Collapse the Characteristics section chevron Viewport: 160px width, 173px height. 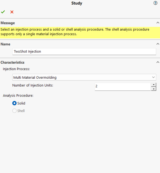click(158, 62)
